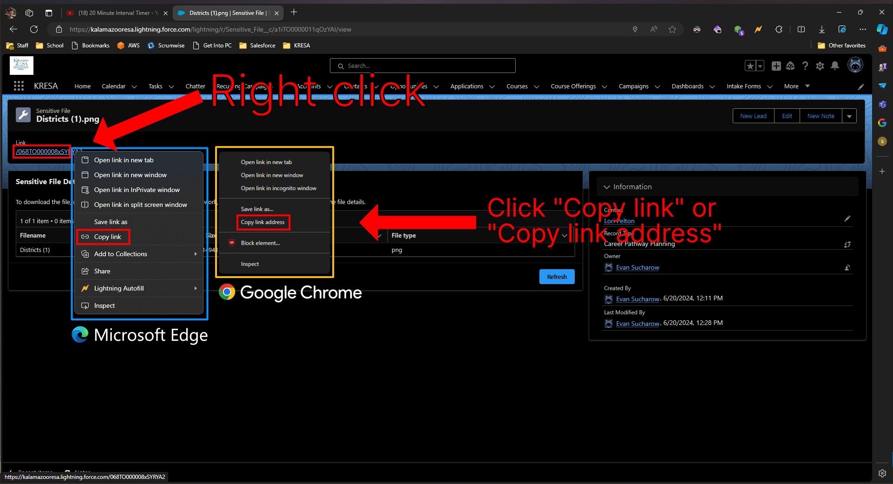The height and width of the screenshot is (484, 893).
Task: Choose Copy link address in Chrome menu
Action: (263, 222)
